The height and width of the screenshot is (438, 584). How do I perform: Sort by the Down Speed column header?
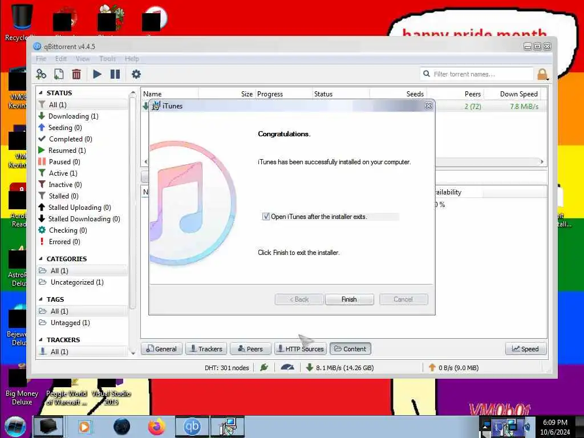[513, 94]
